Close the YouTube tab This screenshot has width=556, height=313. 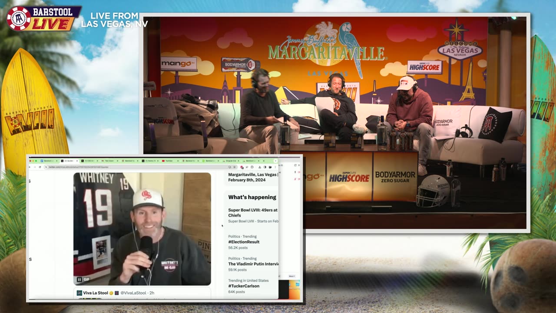[x=178, y=161]
